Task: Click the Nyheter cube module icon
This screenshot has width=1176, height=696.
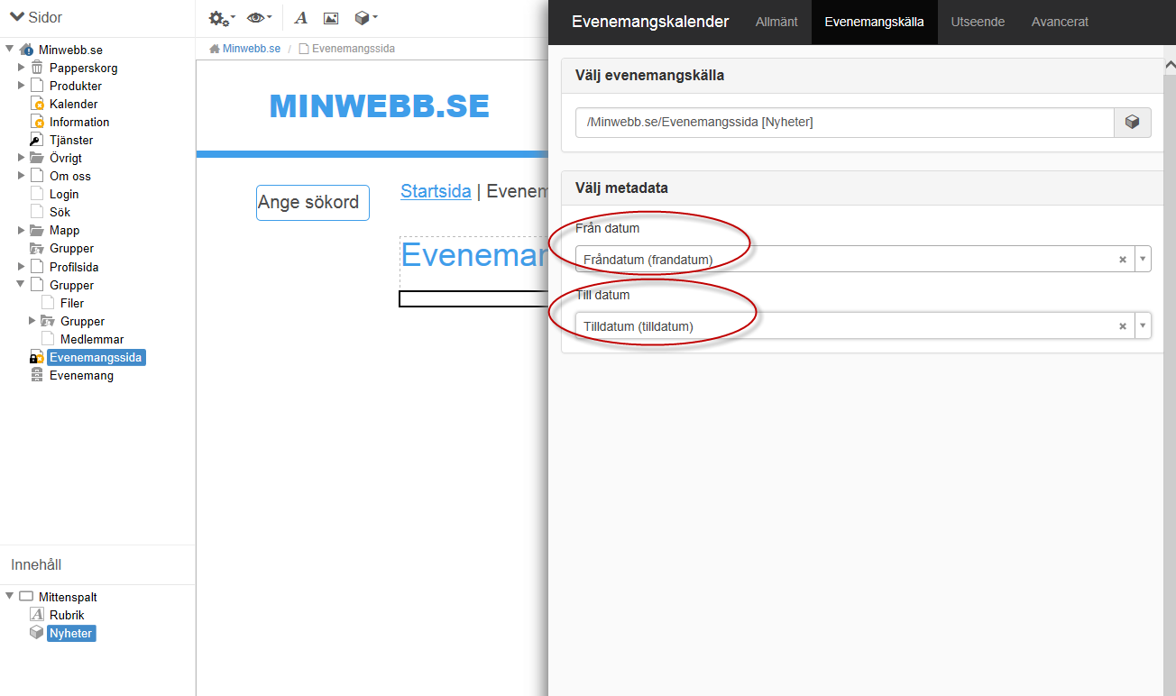Action: [37, 633]
